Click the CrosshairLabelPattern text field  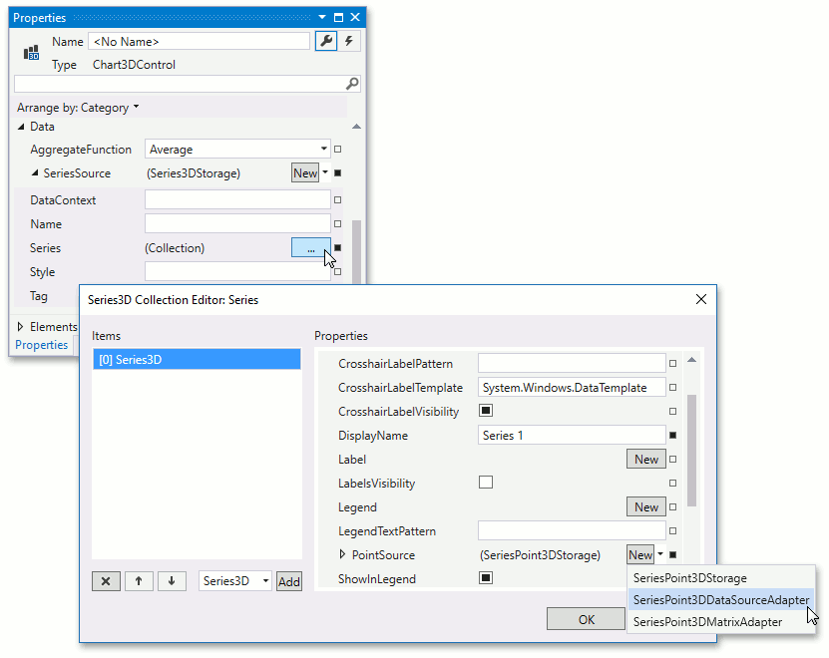[572, 364]
